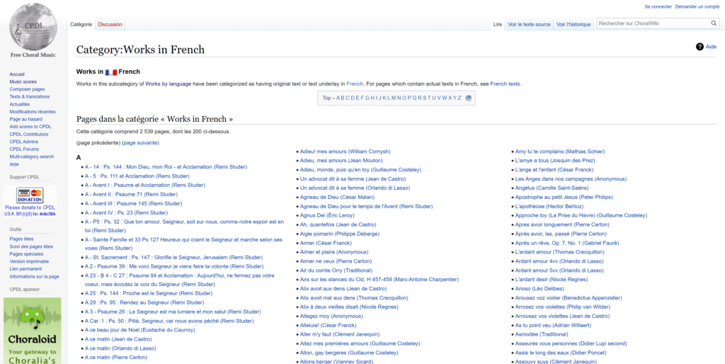This screenshot has height=364, width=725.
Task: Open As tu point veu (Adrian Willaert)
Action: [553, 325]
